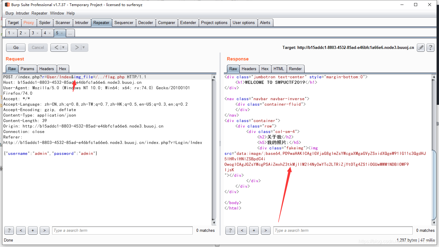Select response Raw view tab
The width and height of the screenshot is (439, 247).
(x=233, y=69)
